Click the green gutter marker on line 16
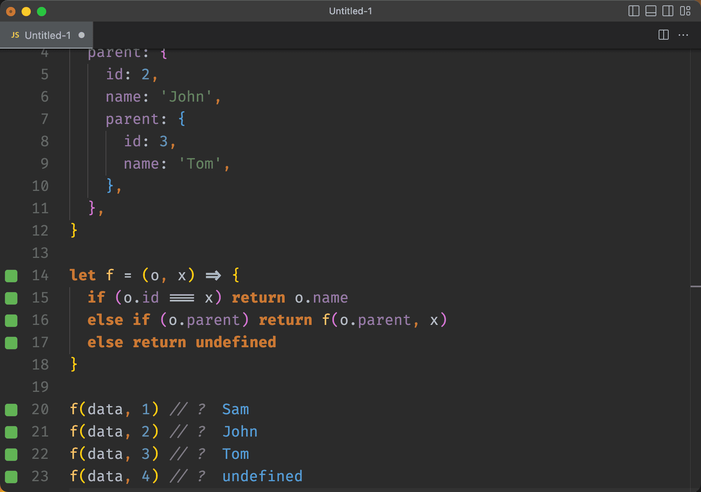The width and height of the screenshot is (701, 492). coord(11,320)
